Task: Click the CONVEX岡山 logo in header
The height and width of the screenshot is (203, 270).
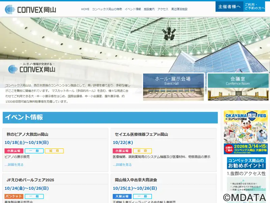Action: (30, 9)
